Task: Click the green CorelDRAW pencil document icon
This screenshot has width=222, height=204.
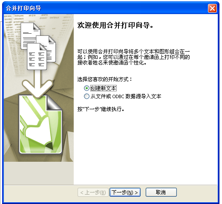Action: pyautogui.click(x=40, y=125)
